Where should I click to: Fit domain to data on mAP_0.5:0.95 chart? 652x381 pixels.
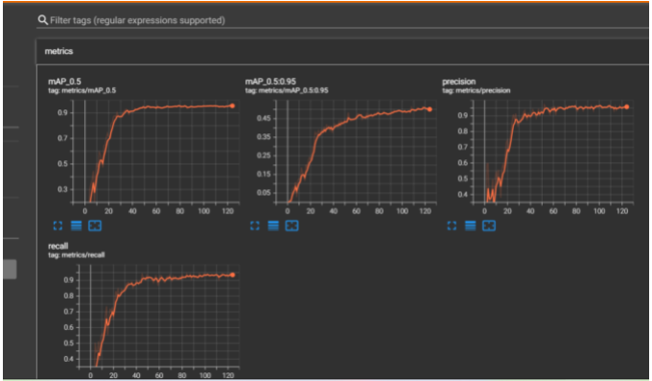click(x=291, y=226)
